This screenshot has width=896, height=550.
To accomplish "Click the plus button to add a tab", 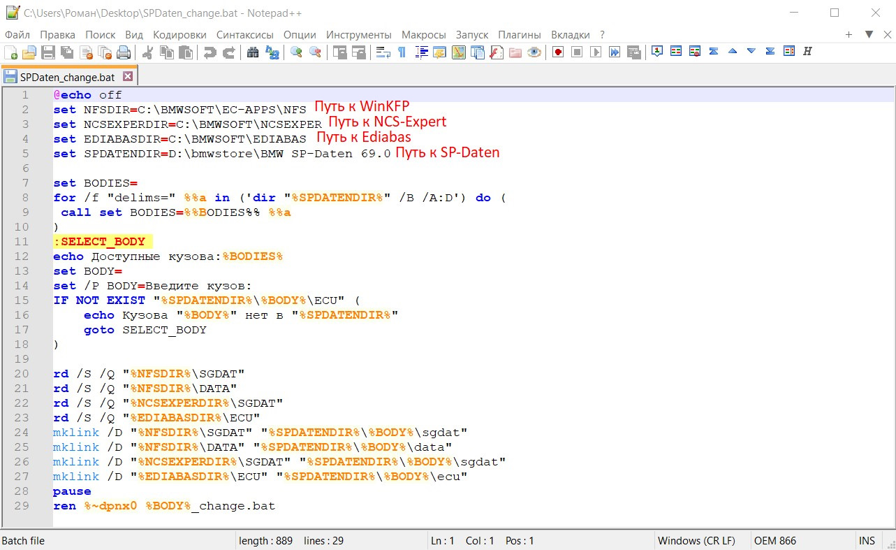I will 849,34.
